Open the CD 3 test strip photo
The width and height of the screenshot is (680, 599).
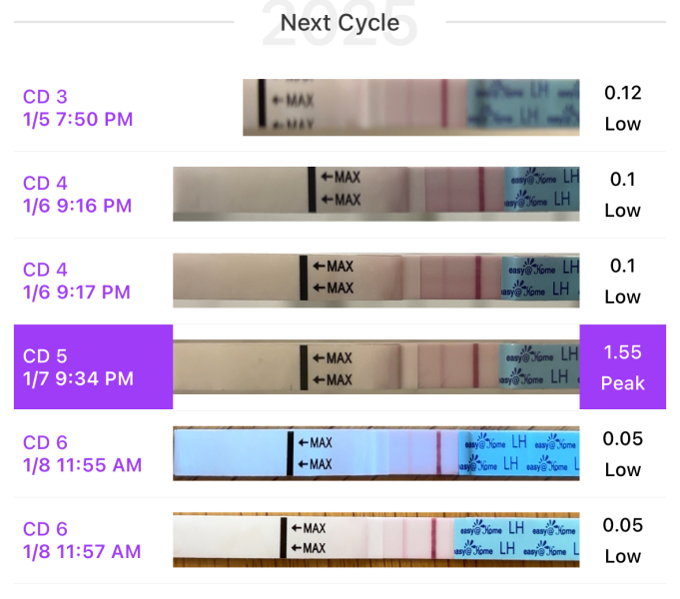(410, 108)
